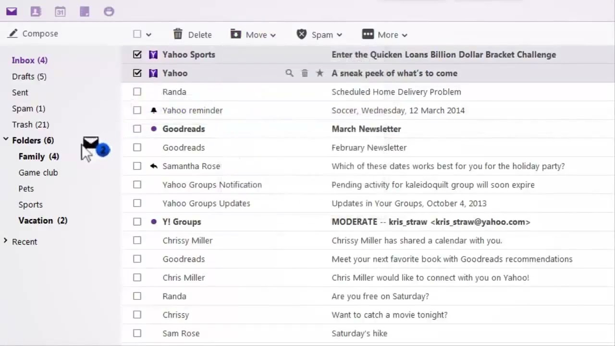Click the search icon on Yahoo row
This screenshot has height=346, width=615.
[289, 73]
